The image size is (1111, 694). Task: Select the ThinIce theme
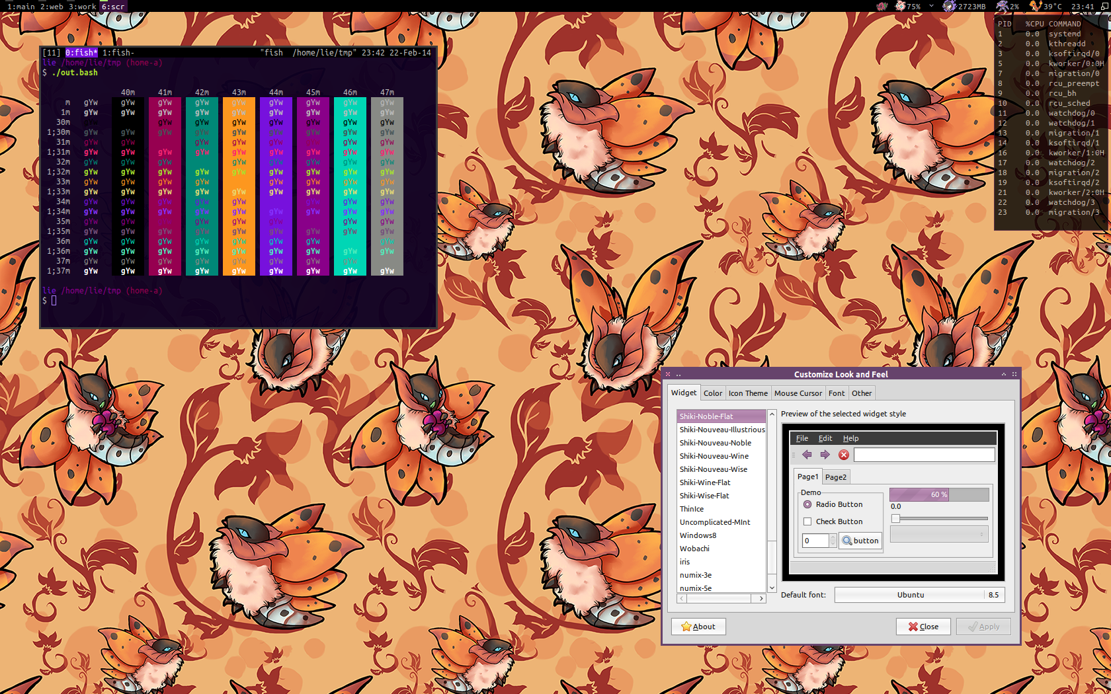[x=721, y=509]
